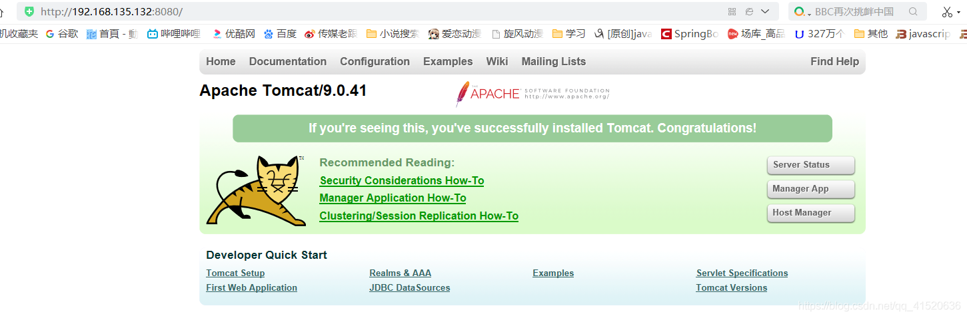Open the Tomcat Versions link
The height and width of the screenshot is (318, 967).
[731, 287]
